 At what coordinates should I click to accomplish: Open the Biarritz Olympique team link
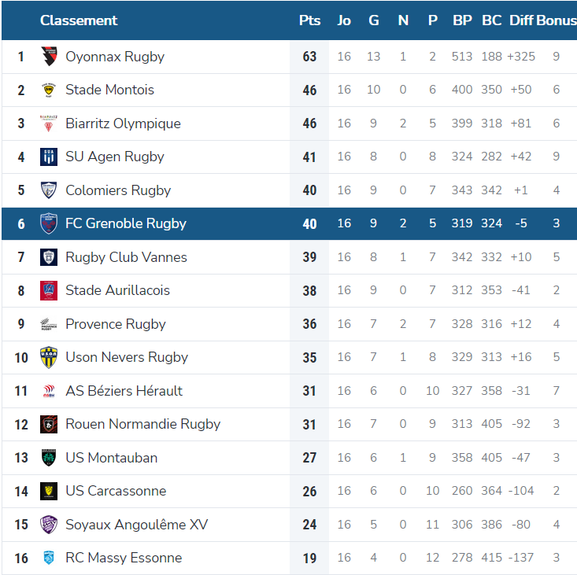pyautogui.click(x=123, y=123)
